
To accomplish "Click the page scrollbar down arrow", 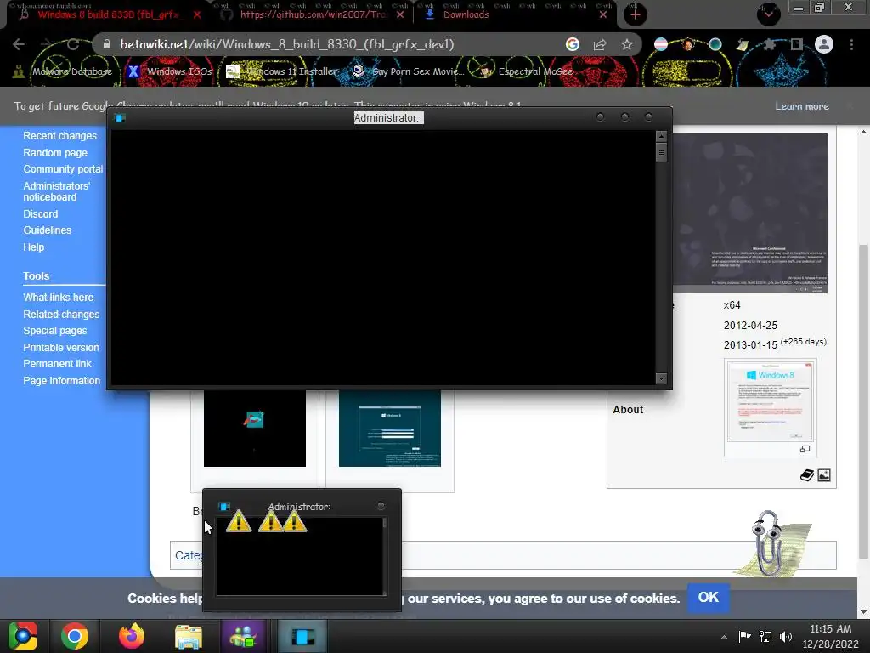I will pyautogui.click(x=863, y=612).
